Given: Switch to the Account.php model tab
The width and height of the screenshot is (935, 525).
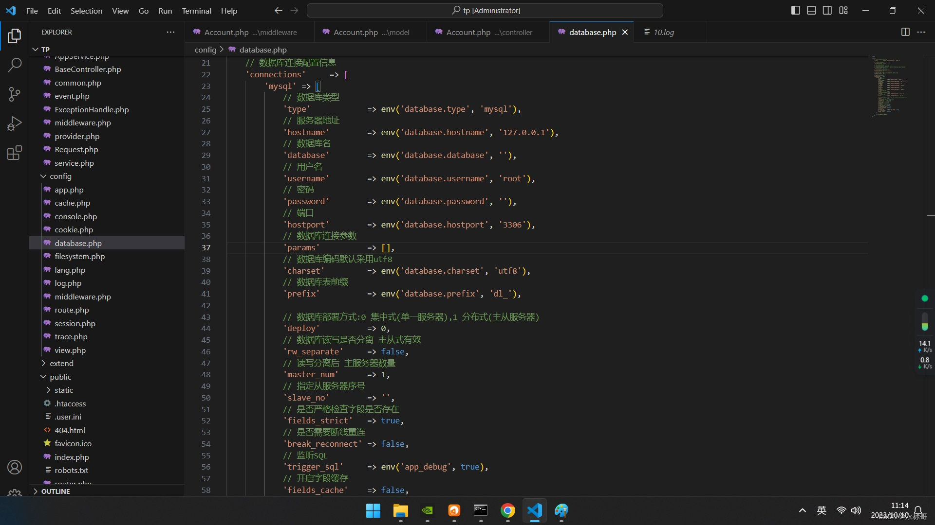Looking at the screenshot, I should click(370, 32).
